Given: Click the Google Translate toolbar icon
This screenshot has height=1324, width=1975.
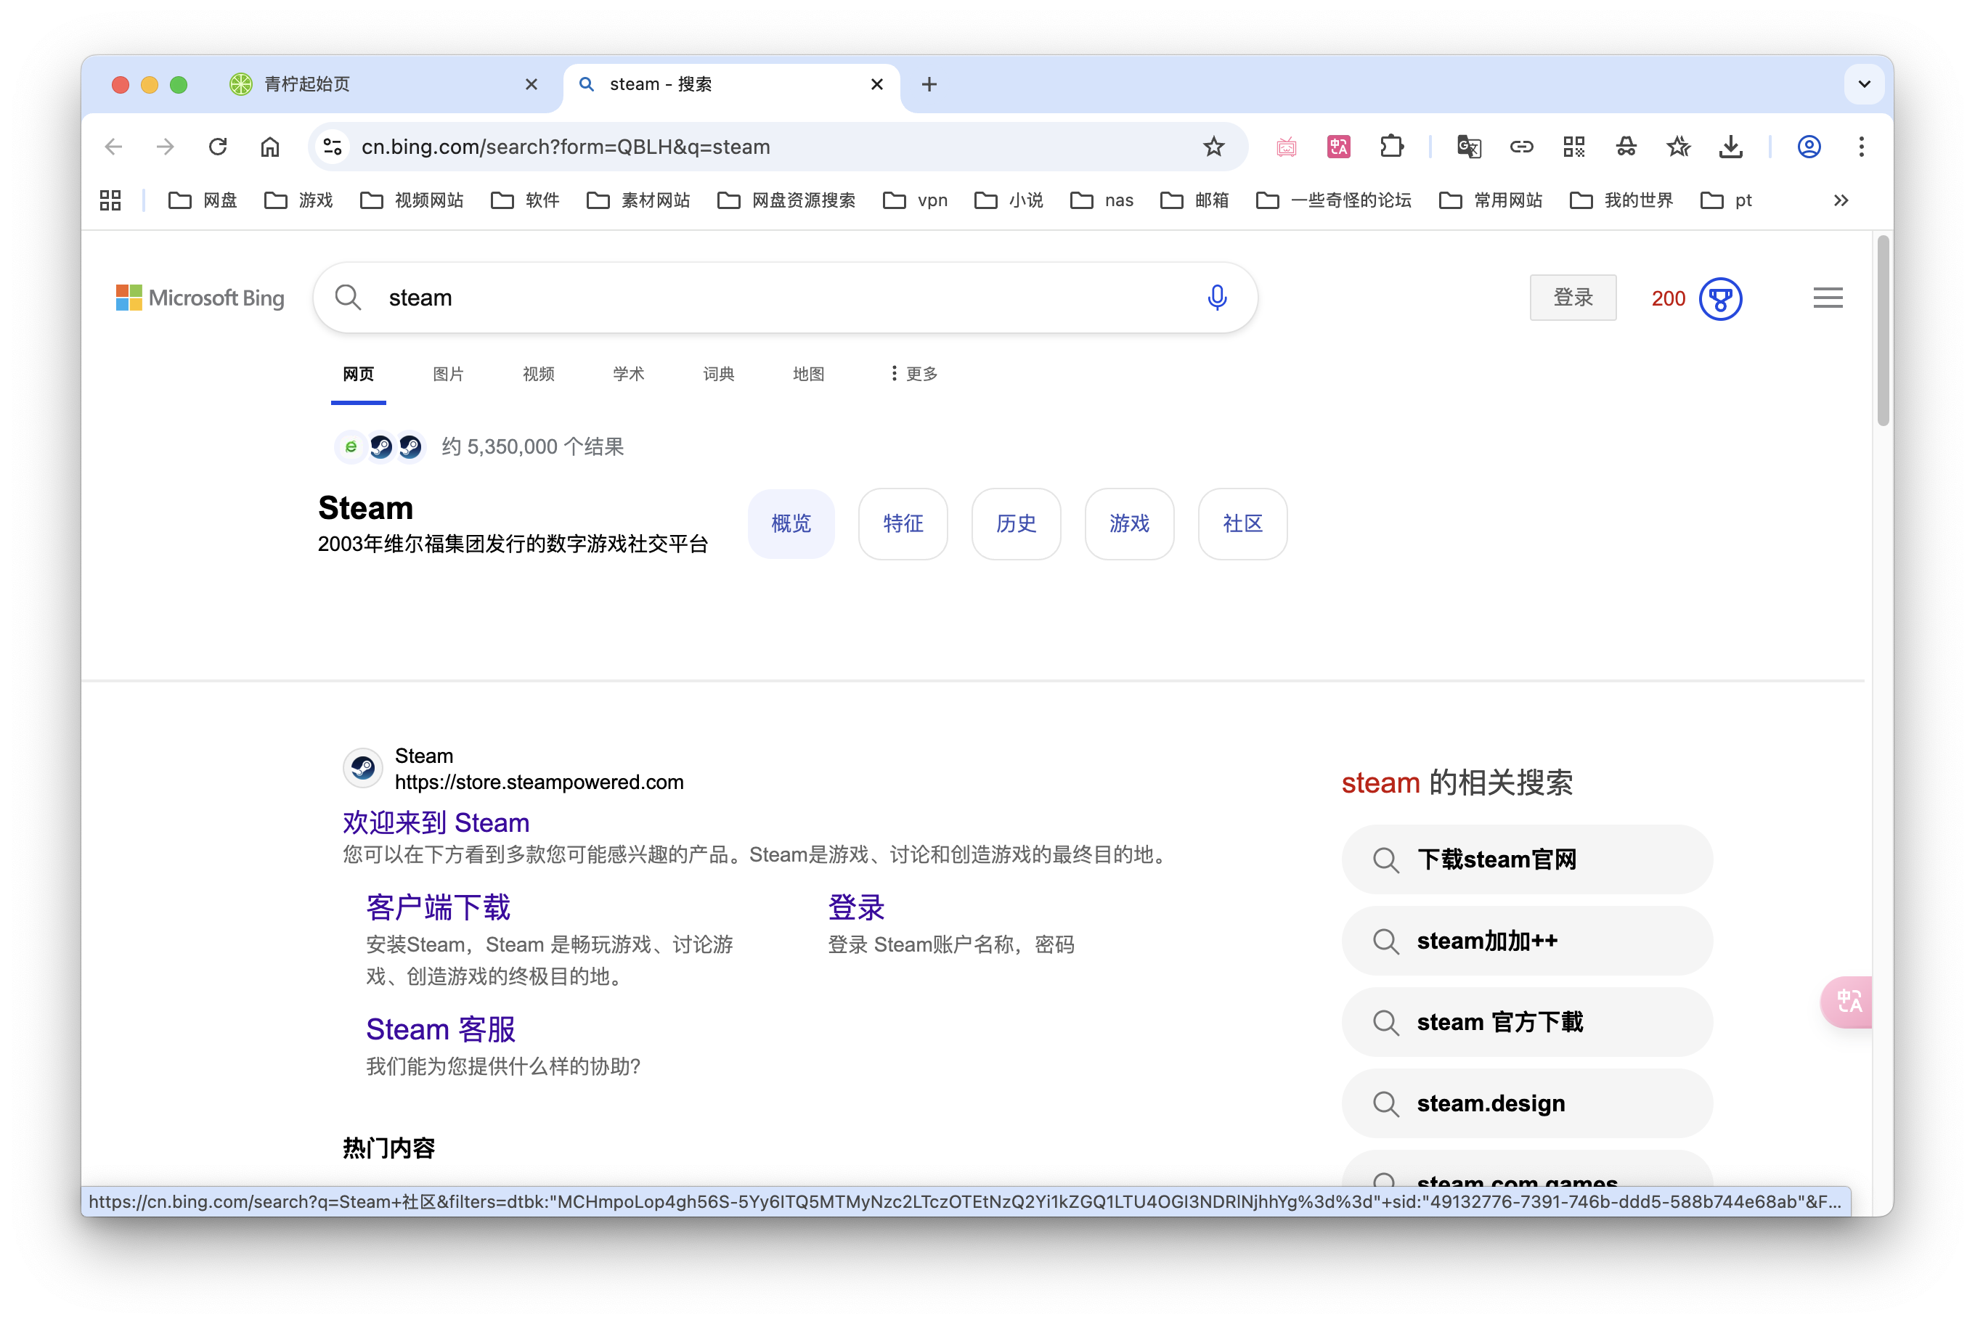Looking at the screenshot, I should tap(1469, 146).
